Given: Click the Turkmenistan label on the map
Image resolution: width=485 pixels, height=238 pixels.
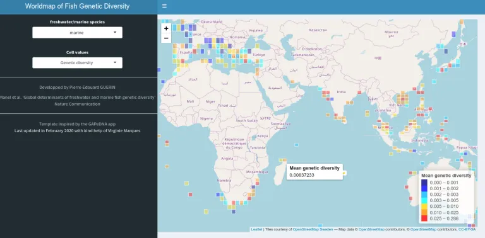Looking at the screenshot, I should tap(302, 55).
